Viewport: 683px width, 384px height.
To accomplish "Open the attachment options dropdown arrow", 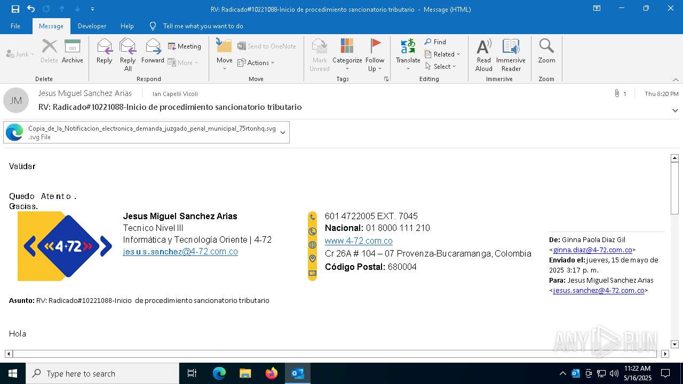I will [x=283, y=133].
